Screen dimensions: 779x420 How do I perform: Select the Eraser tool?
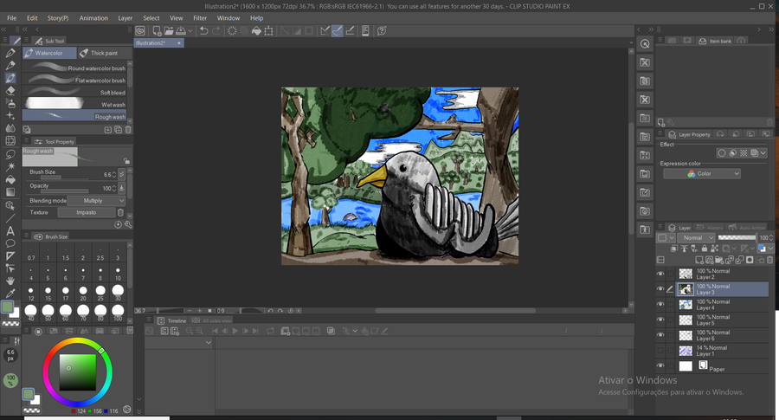[10, 91]
